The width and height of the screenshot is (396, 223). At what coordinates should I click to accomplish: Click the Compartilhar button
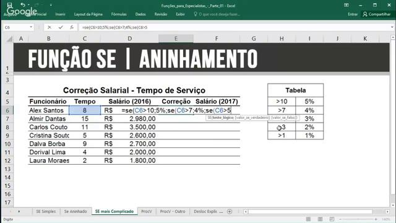pos(377,14)
